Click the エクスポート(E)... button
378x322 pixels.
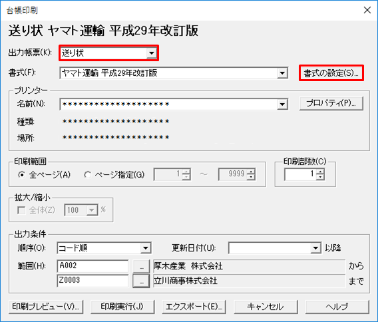click(194, 307)
